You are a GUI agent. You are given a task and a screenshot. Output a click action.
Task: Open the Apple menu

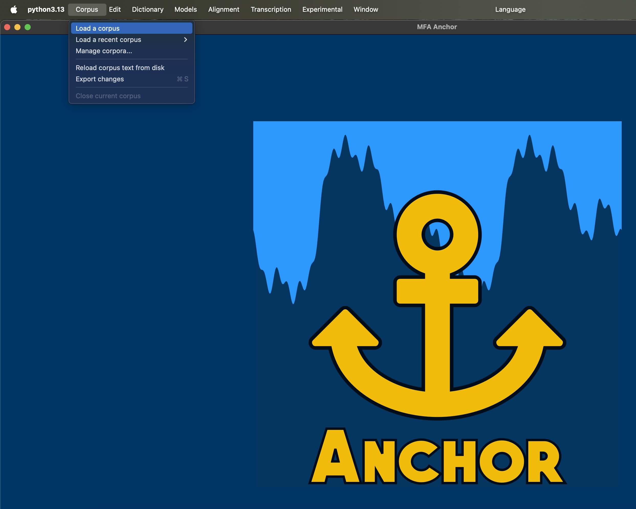pos(14,9)
